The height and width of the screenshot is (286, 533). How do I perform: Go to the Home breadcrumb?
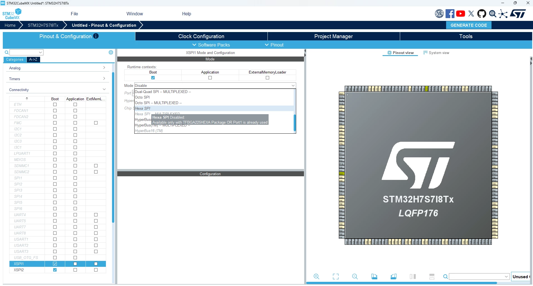(10, 25)
